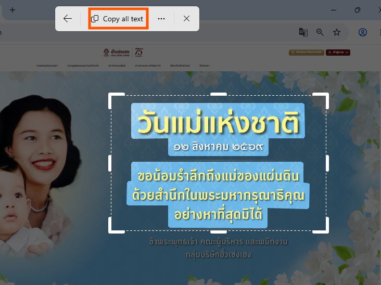The image size is (381, 285).
Task: Click the Google Translate icon in address bar
Action: tap(303, 32)
